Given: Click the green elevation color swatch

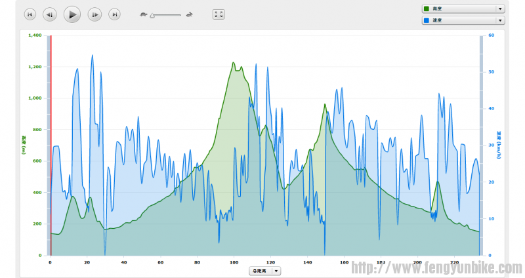Looking at the screenshot, I should tap(427, 9).
